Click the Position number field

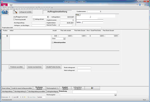click(5, 36)
